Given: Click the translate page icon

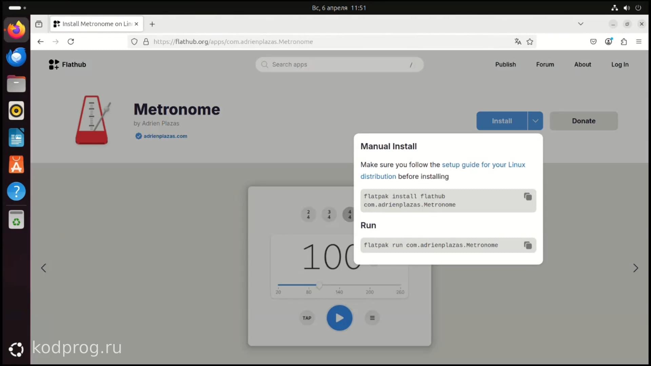Looking at the screenshot, I should tap(518, 42).
